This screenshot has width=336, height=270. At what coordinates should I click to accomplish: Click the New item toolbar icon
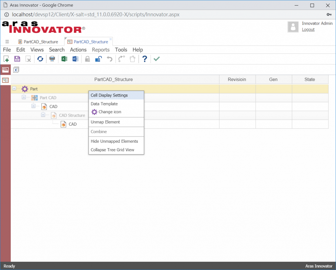tap(6, 59)
